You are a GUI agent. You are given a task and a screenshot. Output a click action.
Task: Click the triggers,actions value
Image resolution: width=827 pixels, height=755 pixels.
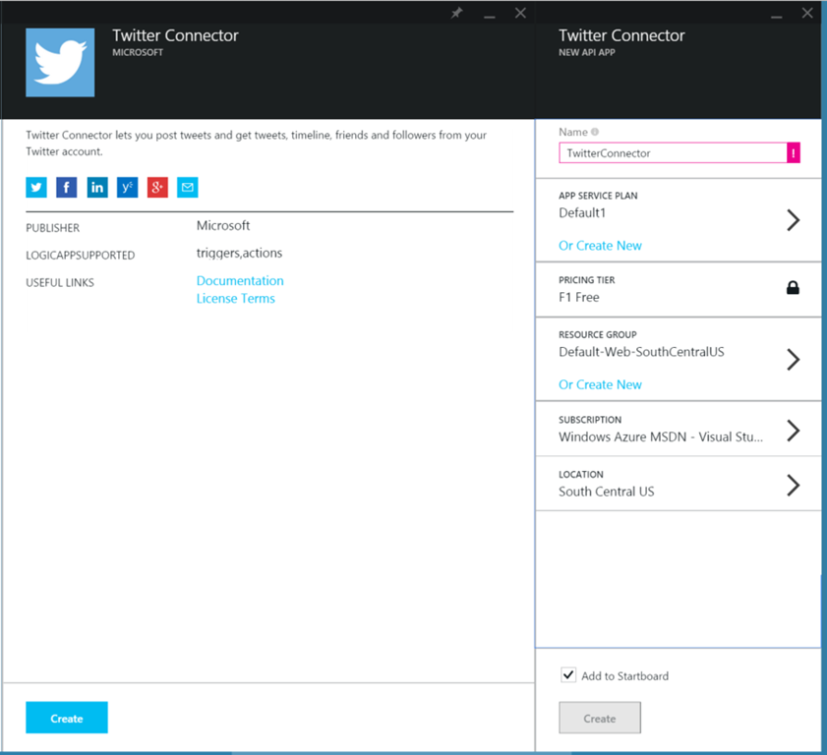point(240,253)
